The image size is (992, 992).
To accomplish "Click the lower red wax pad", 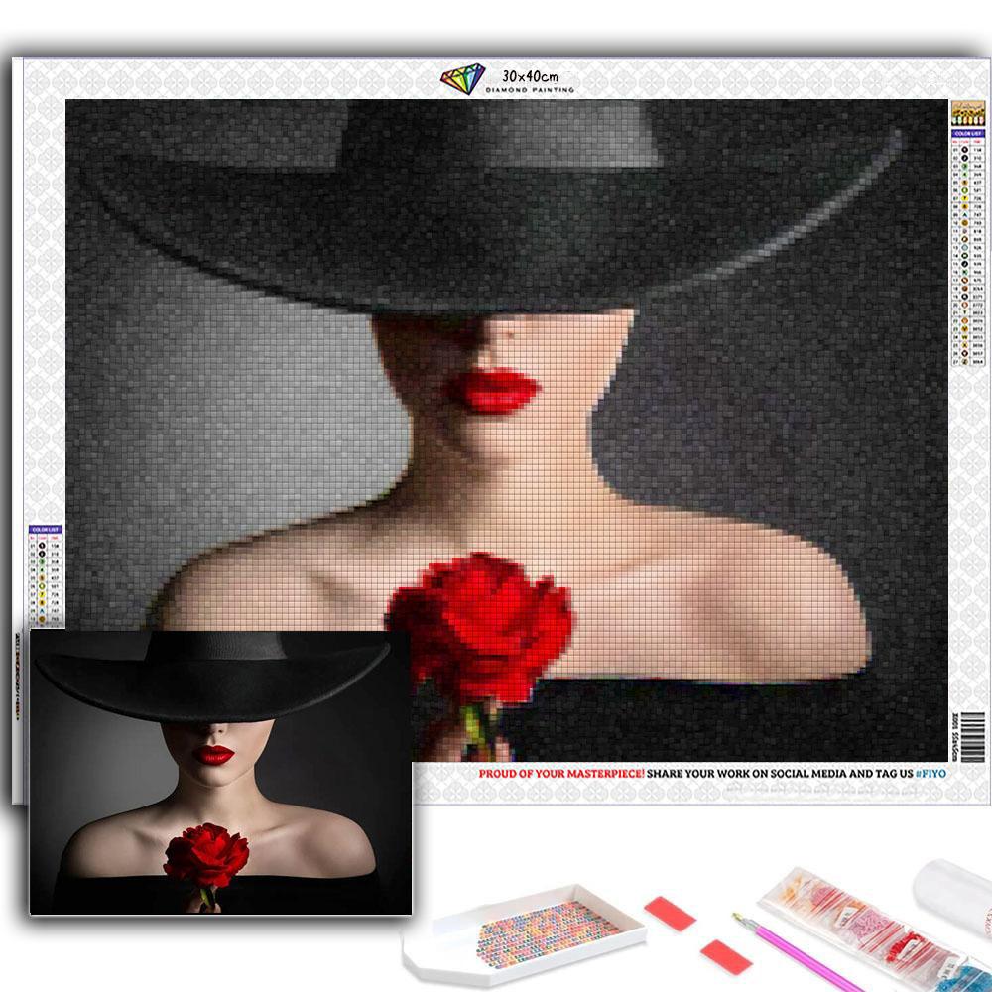I will point(726,957).
